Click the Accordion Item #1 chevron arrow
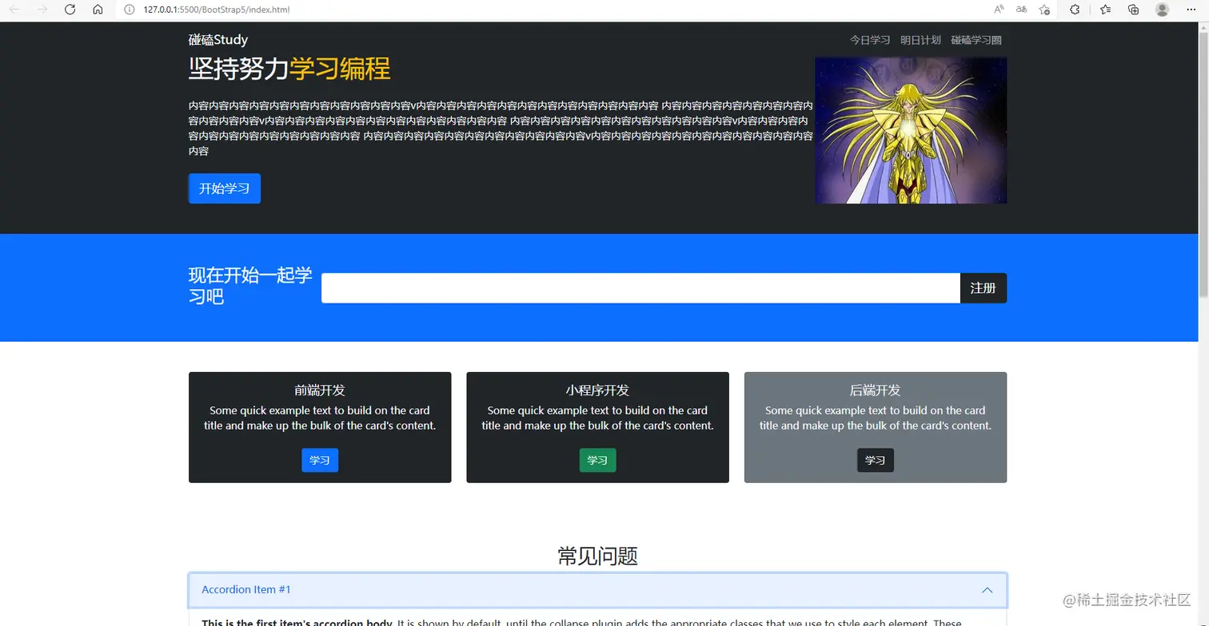Screen dimensions: 1209x626 [x=987, y=590]
